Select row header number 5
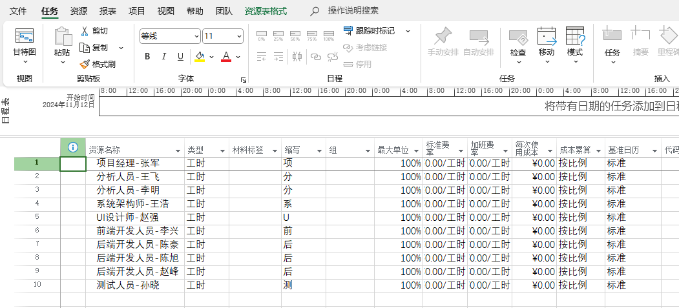This screenshot has width=679, height=308. click(x=37, y=217)
